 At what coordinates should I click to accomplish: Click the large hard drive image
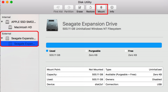point(52,25)
